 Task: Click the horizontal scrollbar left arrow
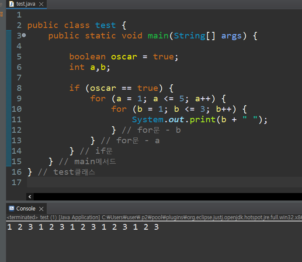pyautogui.click(x=30, y=196)
